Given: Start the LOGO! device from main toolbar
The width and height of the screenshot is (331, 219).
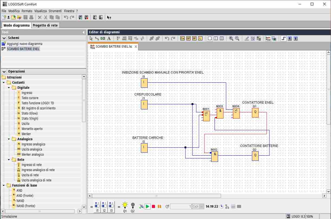Looking at the screenshot, I should coord(80,17).
